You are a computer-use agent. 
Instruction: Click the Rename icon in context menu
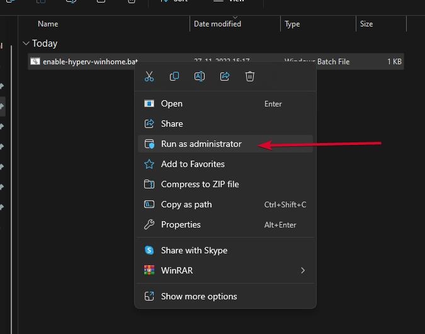tap(200, 76)
